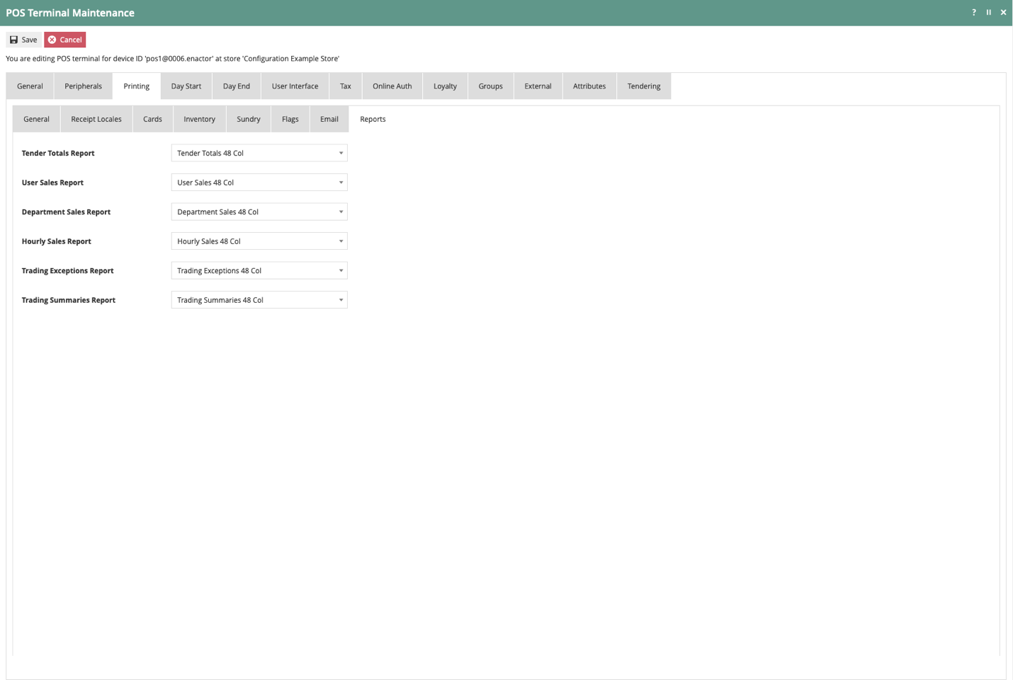Open the User Interface tab

click(x=295, y=86)
